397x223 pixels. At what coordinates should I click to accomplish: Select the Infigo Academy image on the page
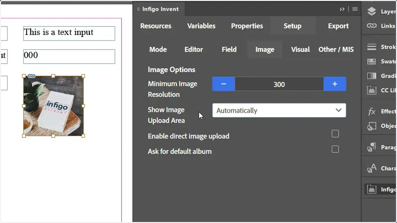coord(54,106)
